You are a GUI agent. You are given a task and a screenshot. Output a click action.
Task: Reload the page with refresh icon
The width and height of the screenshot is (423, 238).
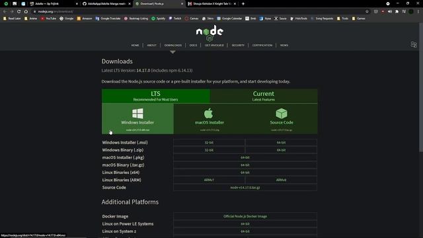[x=19, y=12]
